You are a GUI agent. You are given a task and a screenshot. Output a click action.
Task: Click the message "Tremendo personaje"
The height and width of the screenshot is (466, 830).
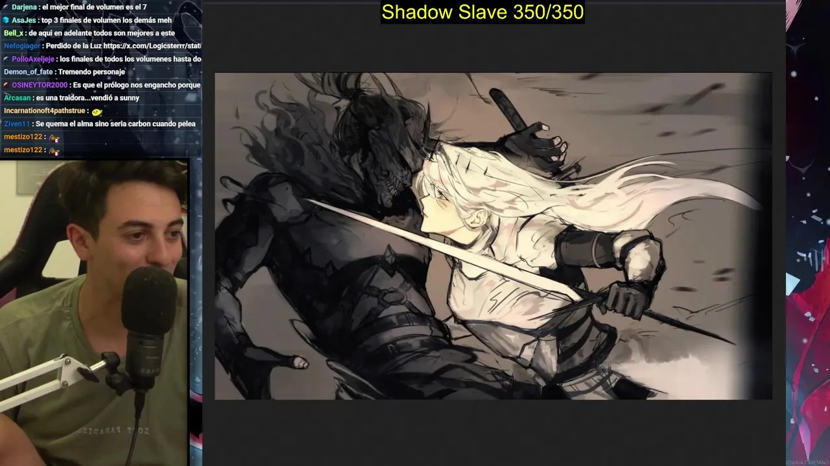(x=92, y=72)
